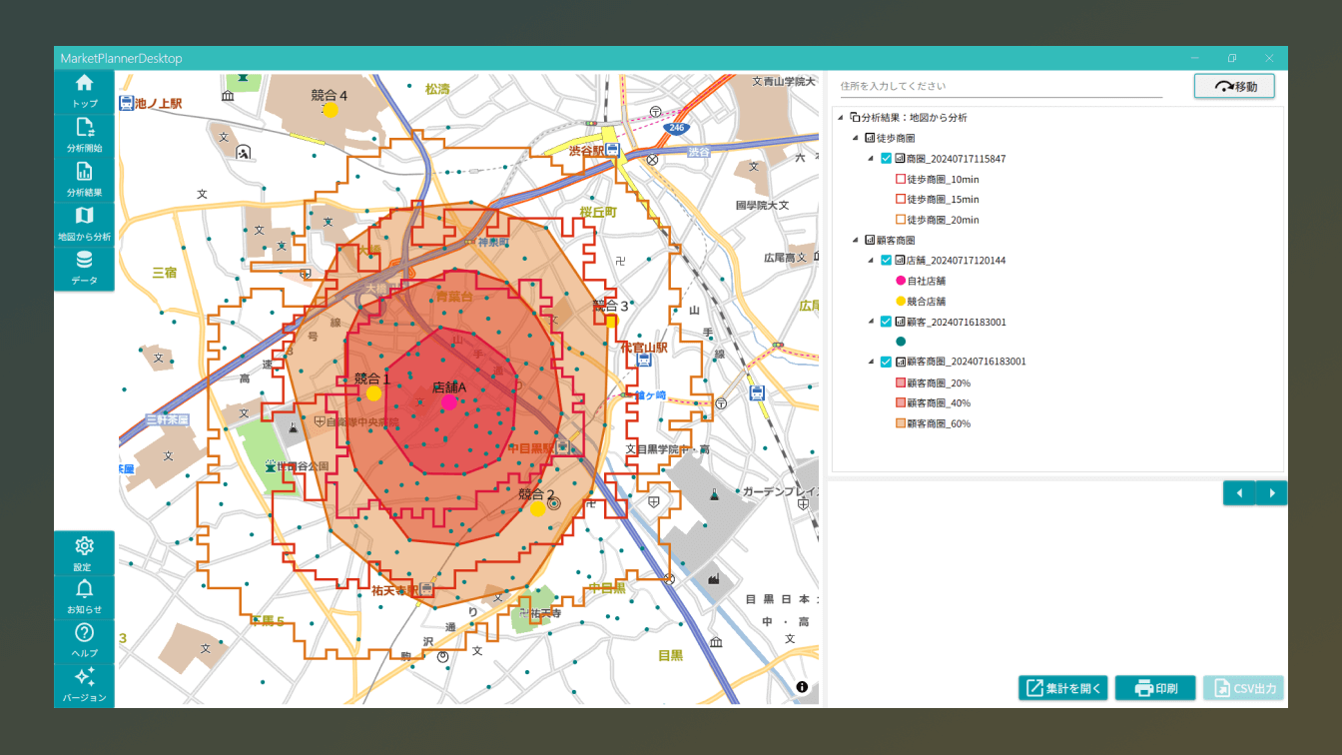1342x755 pixels.
Task: Click the 代官山駅 label on map
Action: (644, 348)
